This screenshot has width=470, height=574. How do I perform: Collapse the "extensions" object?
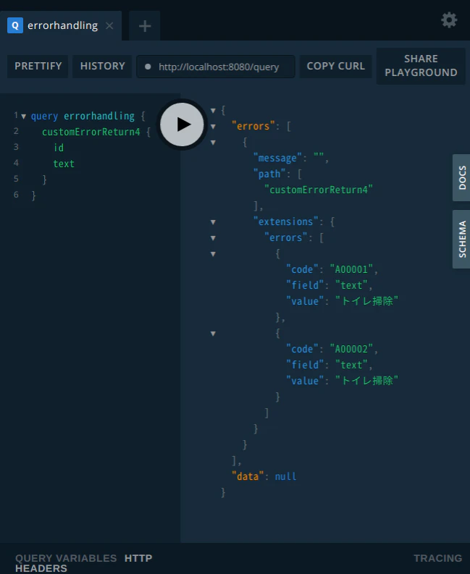tap(213, 221)
